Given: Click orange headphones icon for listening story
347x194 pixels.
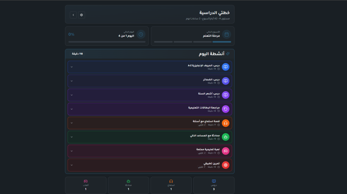Looking at the screenshot, I should point(226,123).
